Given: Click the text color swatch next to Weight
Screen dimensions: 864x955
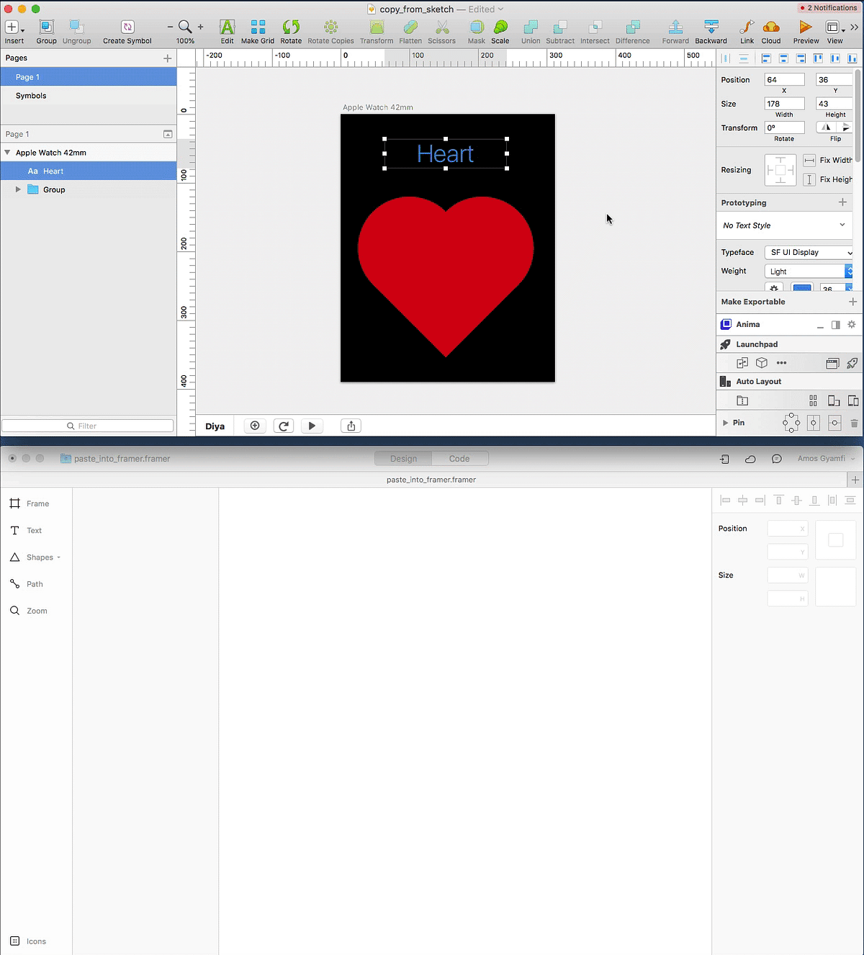Looking at the screenshot, I should click(801, 287).
